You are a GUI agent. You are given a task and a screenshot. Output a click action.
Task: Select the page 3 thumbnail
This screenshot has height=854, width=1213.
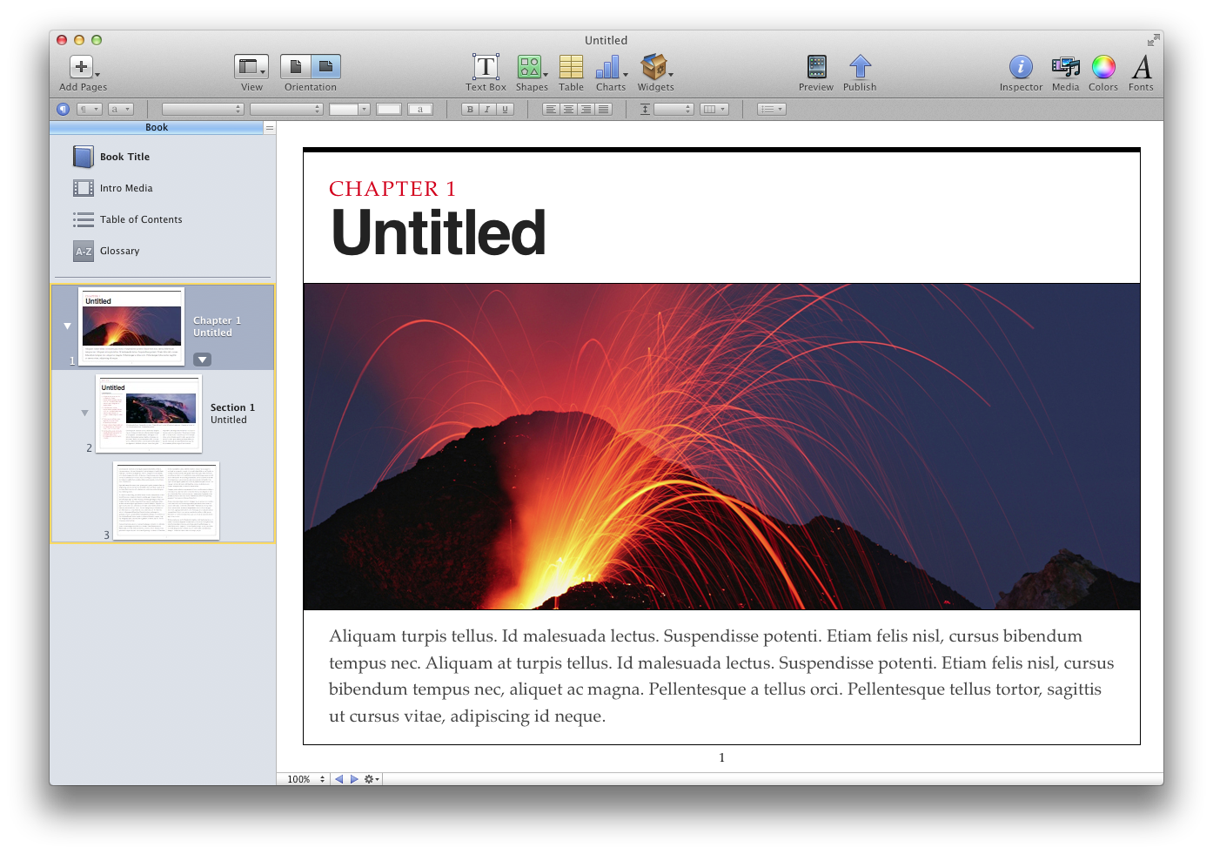[165, 501]
